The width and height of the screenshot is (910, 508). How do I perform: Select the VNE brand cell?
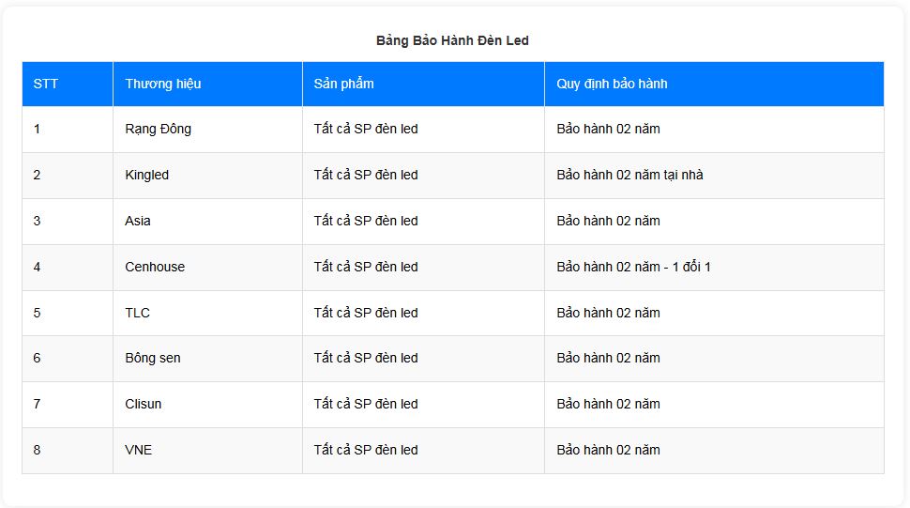139,450
